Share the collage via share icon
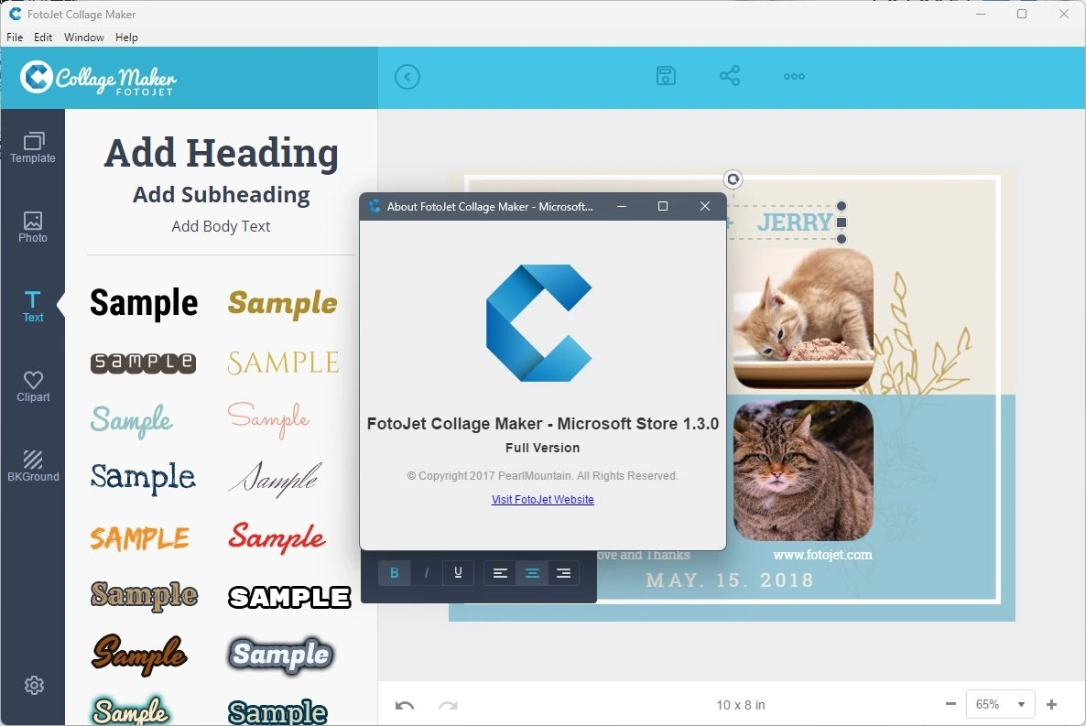Screen dimensions: 1086x726 click(729, 76)
